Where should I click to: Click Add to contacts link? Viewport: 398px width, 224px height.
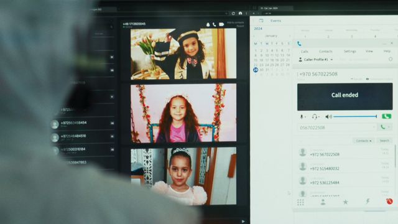coord(235,22)
